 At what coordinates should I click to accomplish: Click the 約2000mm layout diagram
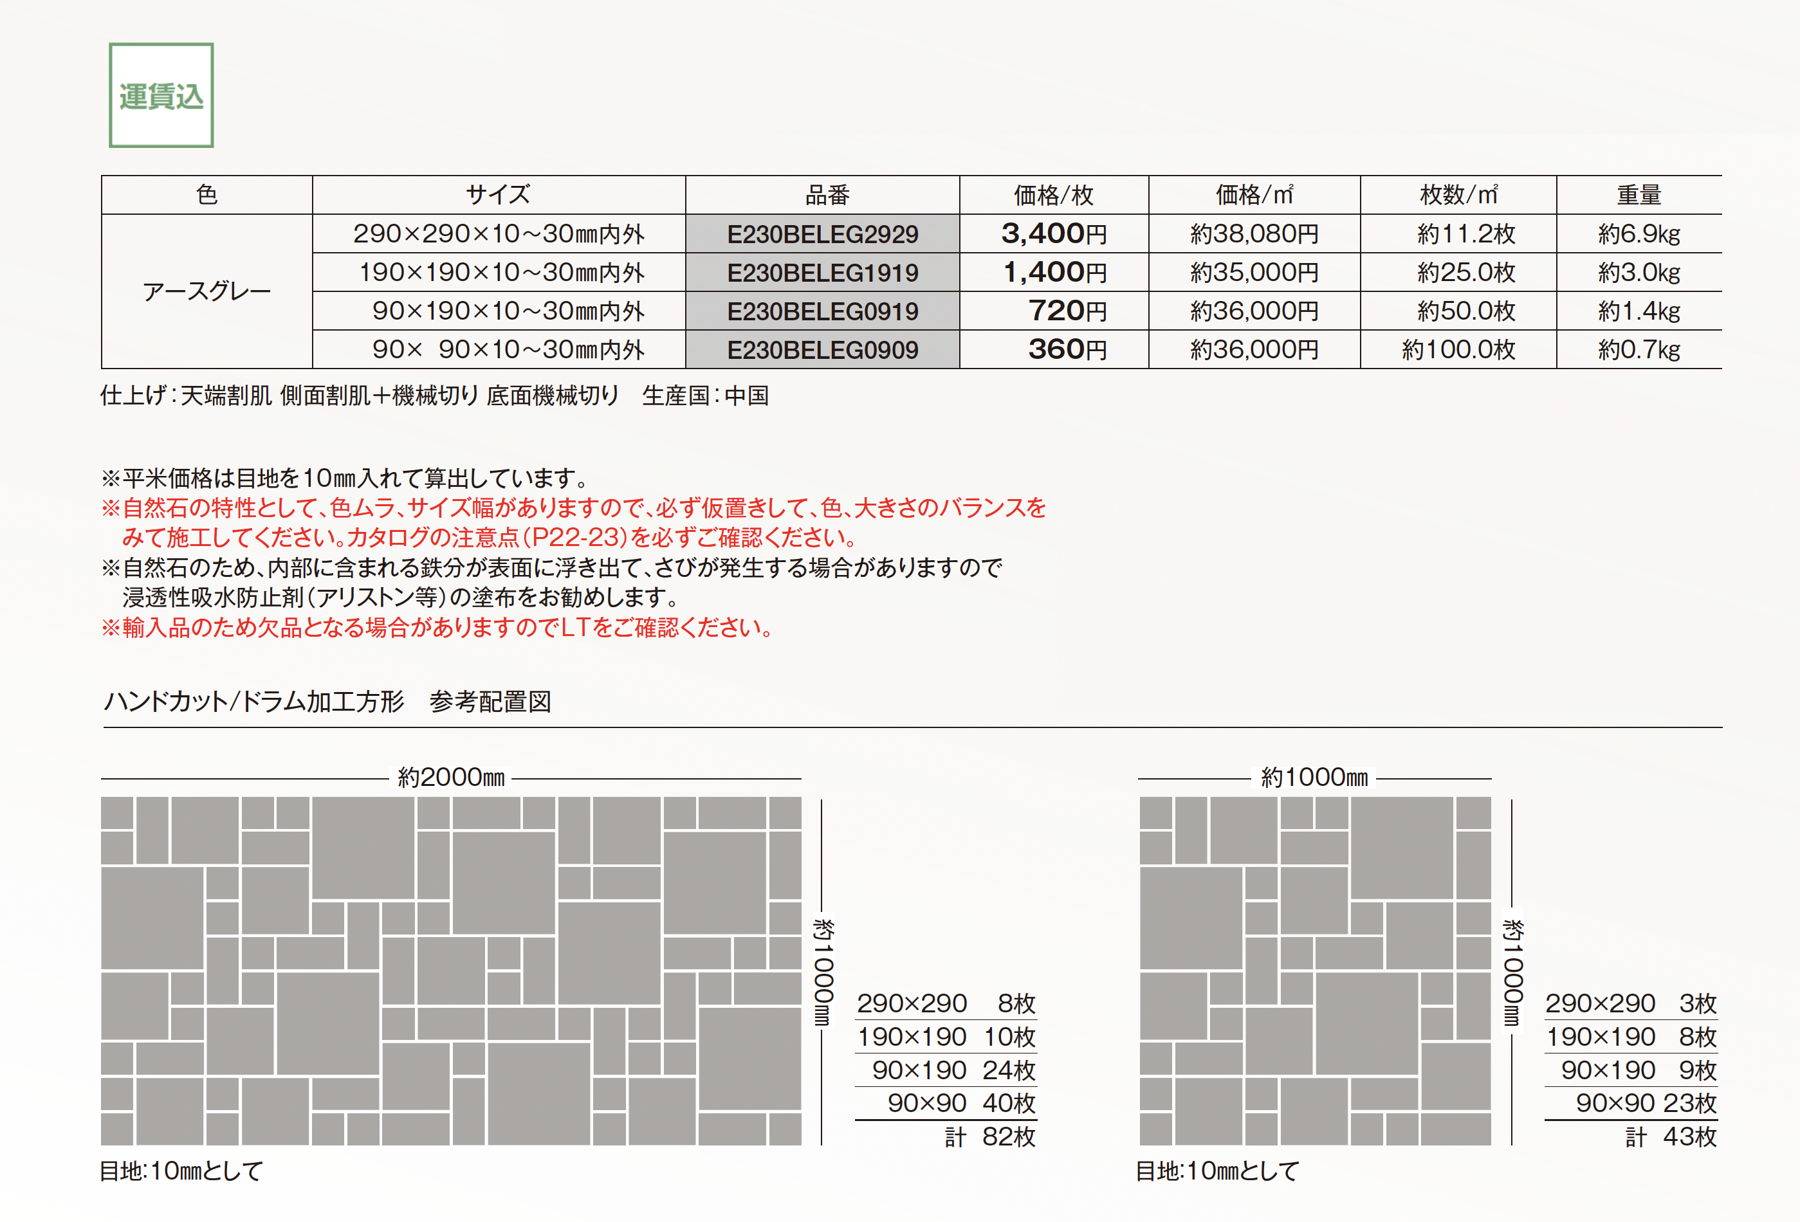point(451,971)
